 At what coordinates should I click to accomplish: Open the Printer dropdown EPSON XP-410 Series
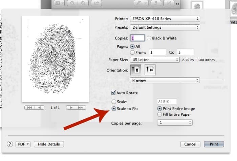tap(165, 19)
